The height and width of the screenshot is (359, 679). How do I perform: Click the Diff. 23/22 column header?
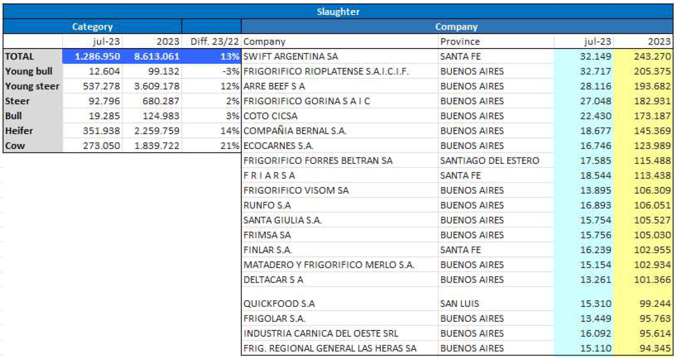(x=211, y=42)
